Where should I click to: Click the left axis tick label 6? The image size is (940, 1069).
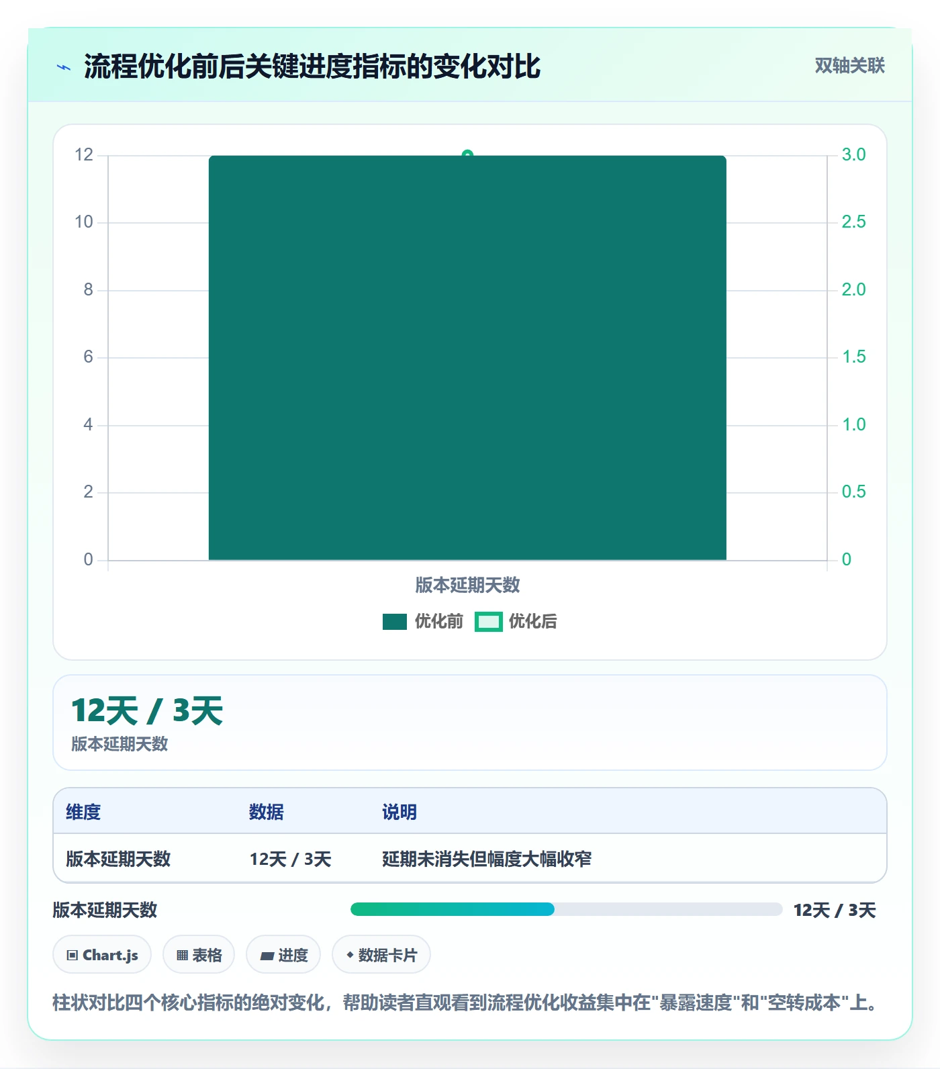(x=88, y=357)
